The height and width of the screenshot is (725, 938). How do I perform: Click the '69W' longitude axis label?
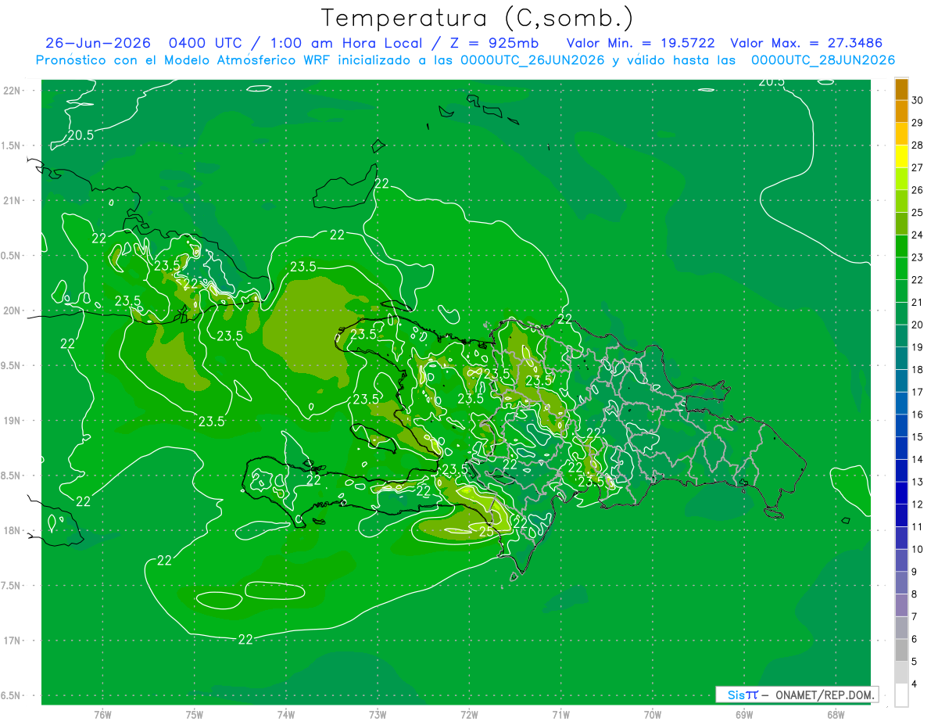[744, 714]
